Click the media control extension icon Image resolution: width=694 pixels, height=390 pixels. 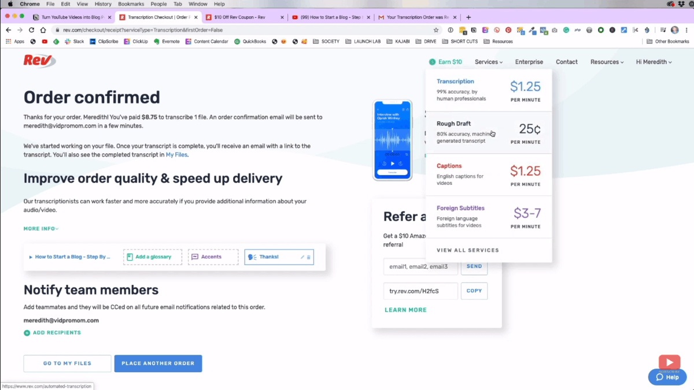(x=663, y=29)
